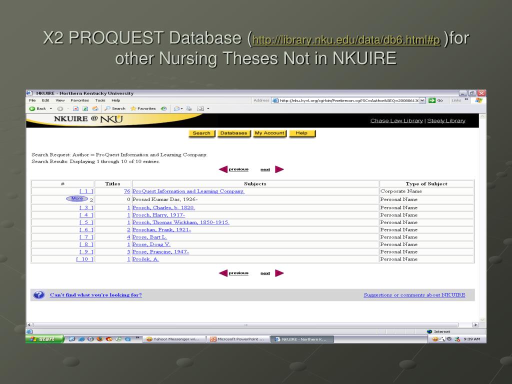Click the green Go arrow button

[x=432, y=100]
